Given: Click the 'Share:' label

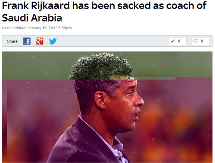Looking at the screenshot, I should click(x=13, y=41).
